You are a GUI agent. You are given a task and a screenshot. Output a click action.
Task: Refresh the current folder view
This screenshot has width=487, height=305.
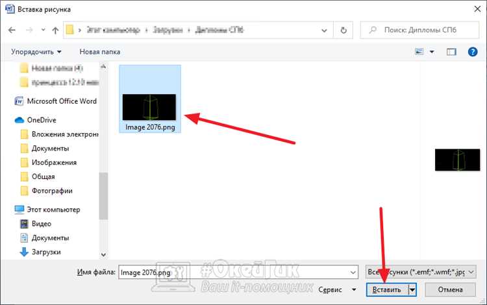(x=343, y=30)
